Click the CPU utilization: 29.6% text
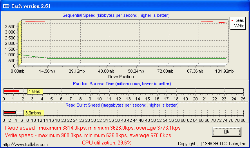 tap(107, 143)
